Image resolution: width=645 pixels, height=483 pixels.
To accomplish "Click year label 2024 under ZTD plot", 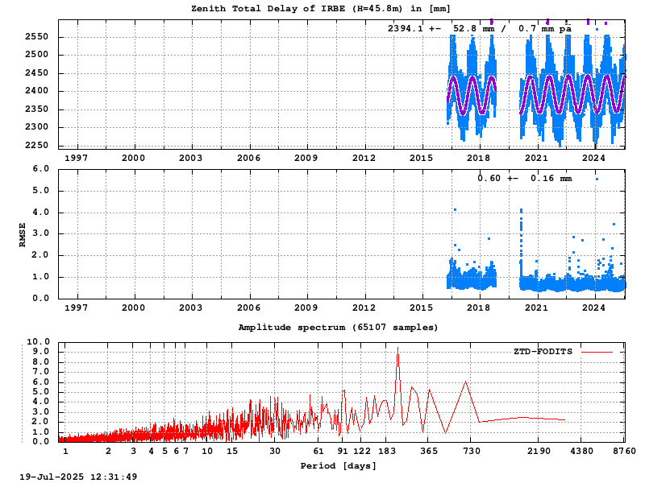I will 593,158.
